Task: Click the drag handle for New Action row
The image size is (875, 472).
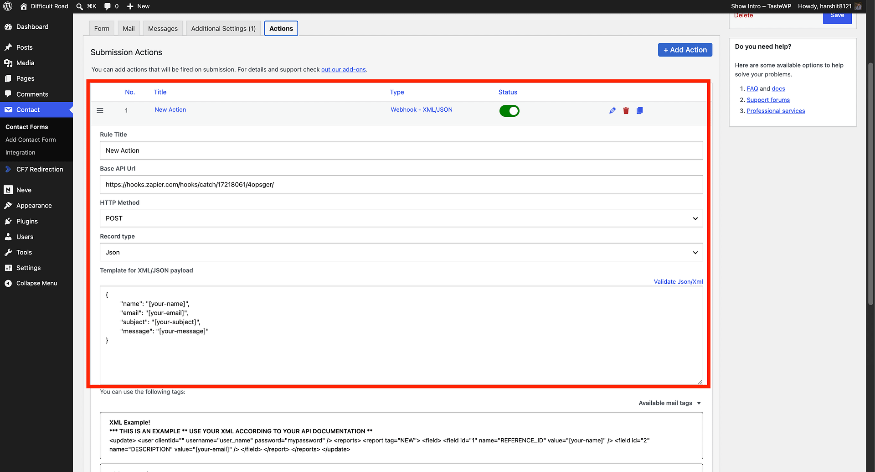Action: 100,110
